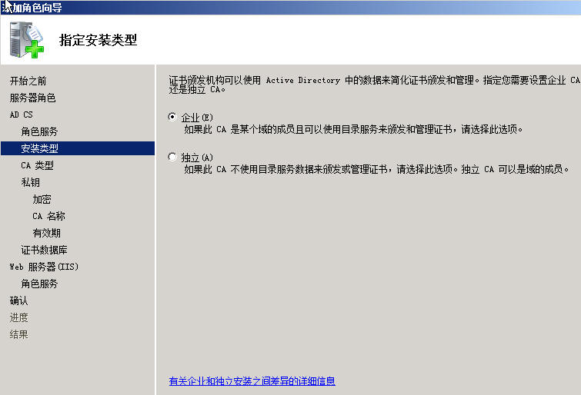Select the 加密 step under 私钥

click(x=42, y=199)
